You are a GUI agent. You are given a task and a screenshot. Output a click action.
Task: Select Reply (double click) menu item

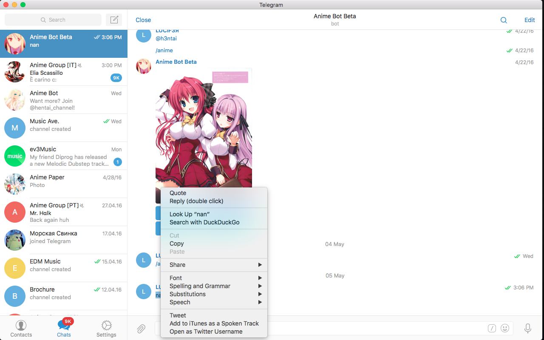pyautogui.click(x=214, y=201)
